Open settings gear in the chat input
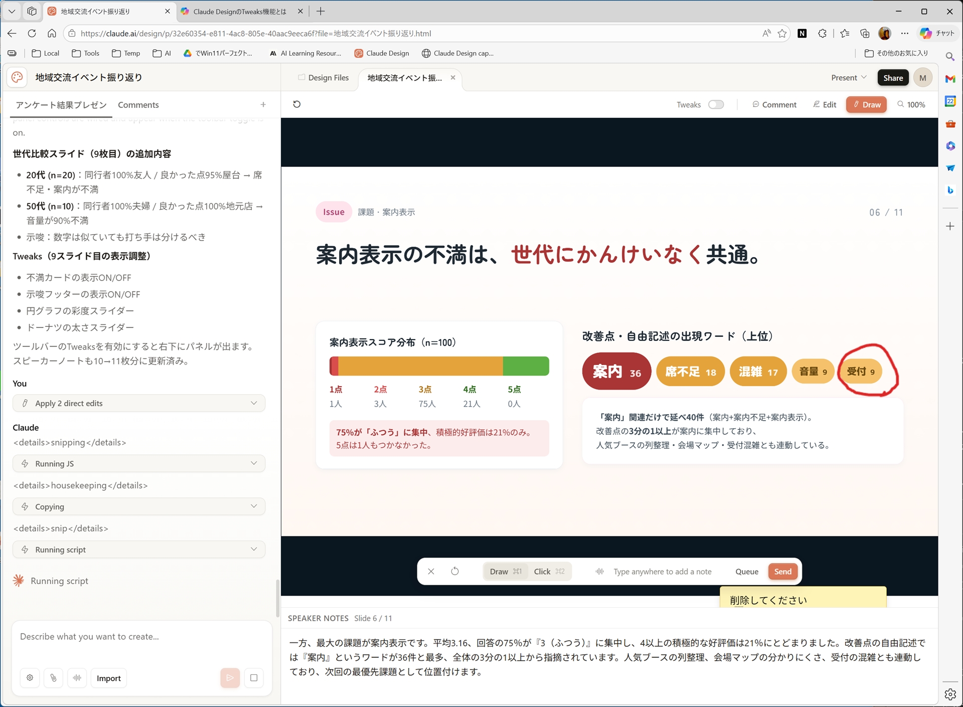 click(30, 678)
